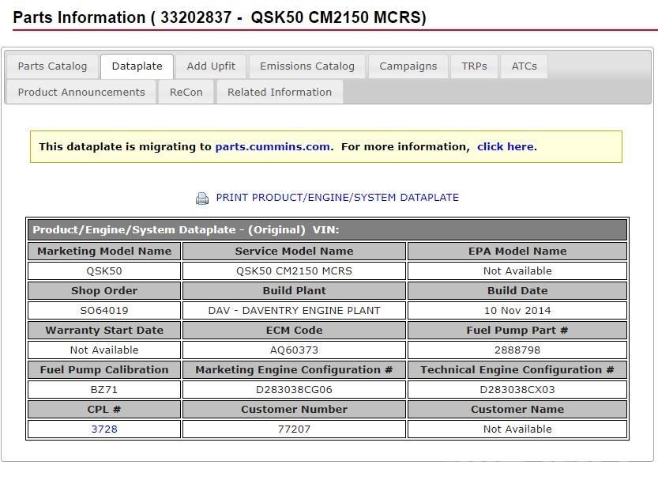The image size is (658, 488).
Task: Open the TRPs tab
Action: click(x=474, y=66)
